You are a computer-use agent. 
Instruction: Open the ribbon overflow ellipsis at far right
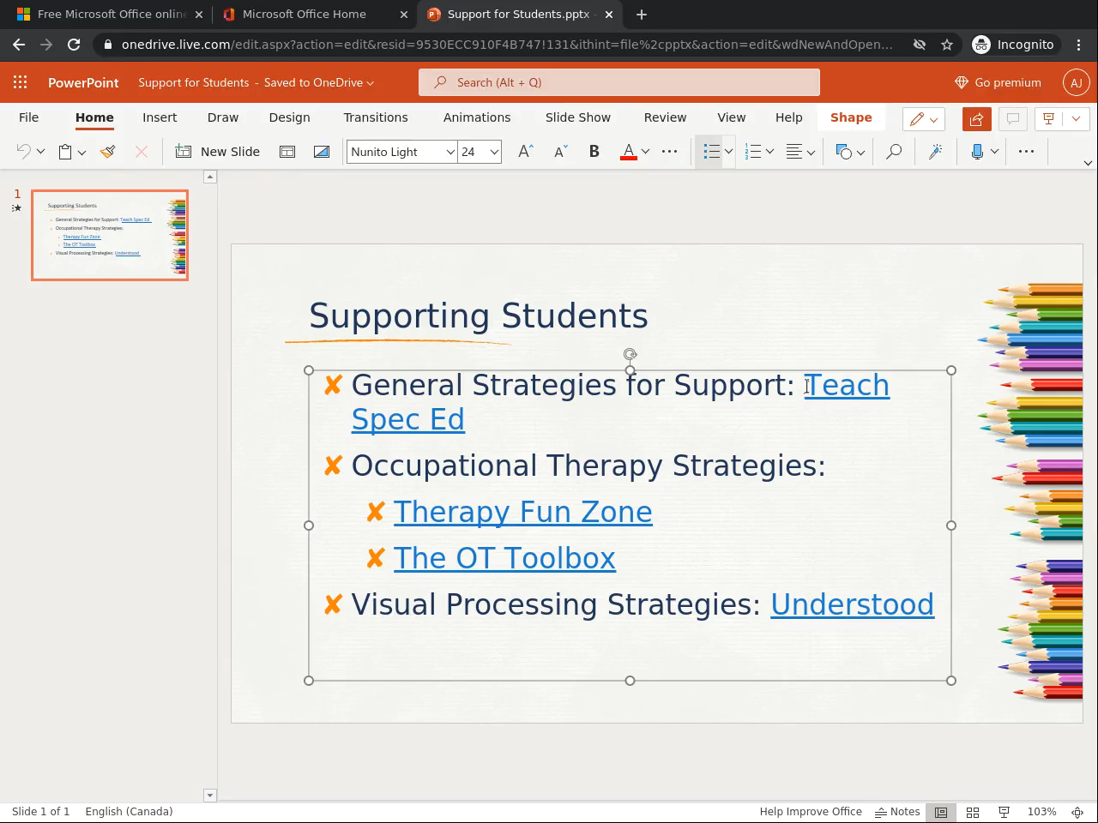coord(1026,152)
